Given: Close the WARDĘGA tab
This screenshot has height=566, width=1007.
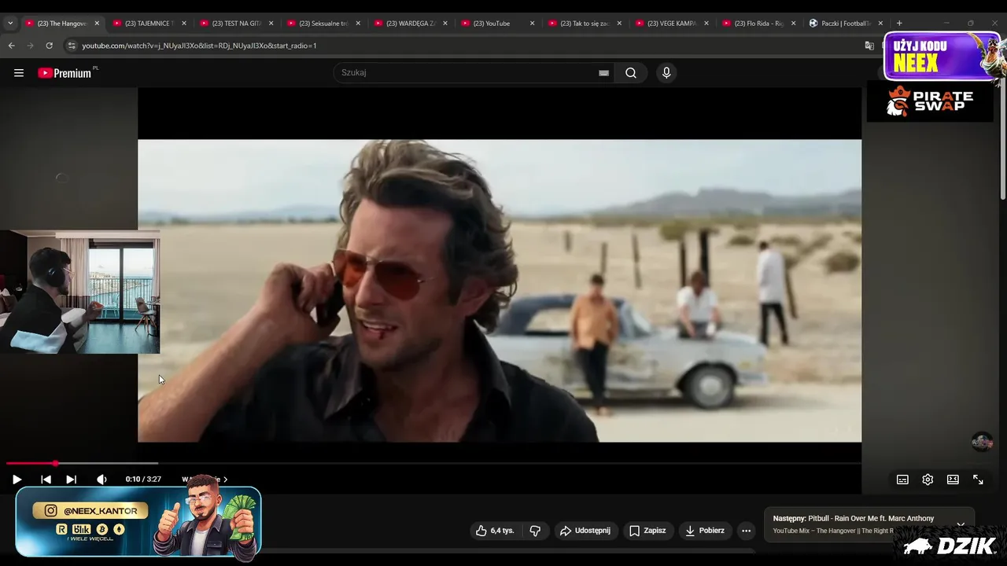Looking at the screenshot, I should [444, 24].
